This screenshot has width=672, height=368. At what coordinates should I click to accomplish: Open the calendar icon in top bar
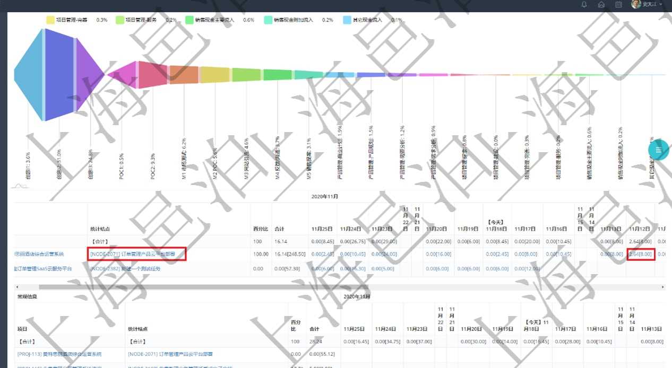[x=618, y=5]
